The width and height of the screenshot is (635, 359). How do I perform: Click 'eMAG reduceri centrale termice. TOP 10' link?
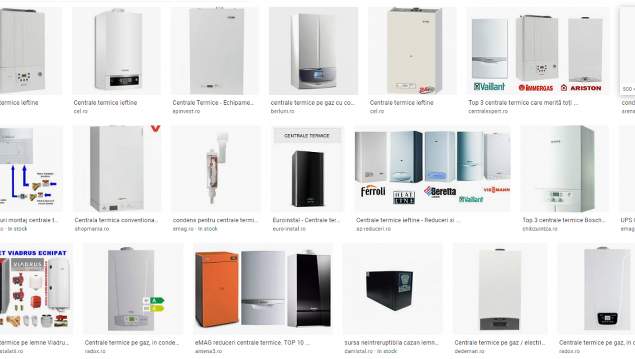click(x=249, y=343)
